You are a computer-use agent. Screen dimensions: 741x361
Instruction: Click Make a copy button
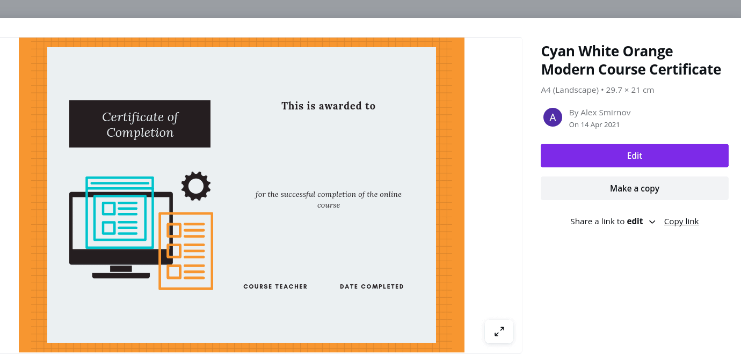pyautogui.click(x=634, y=188)
